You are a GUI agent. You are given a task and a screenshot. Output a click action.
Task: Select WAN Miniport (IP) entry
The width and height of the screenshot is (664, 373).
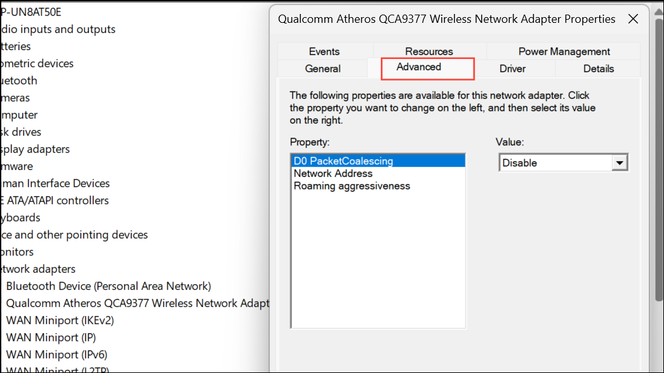click(x=51, y=337)
